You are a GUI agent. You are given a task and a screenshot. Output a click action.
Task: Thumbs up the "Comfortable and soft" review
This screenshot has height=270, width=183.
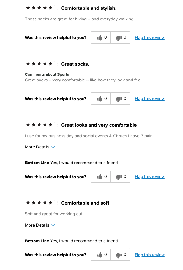coord(101,255)
